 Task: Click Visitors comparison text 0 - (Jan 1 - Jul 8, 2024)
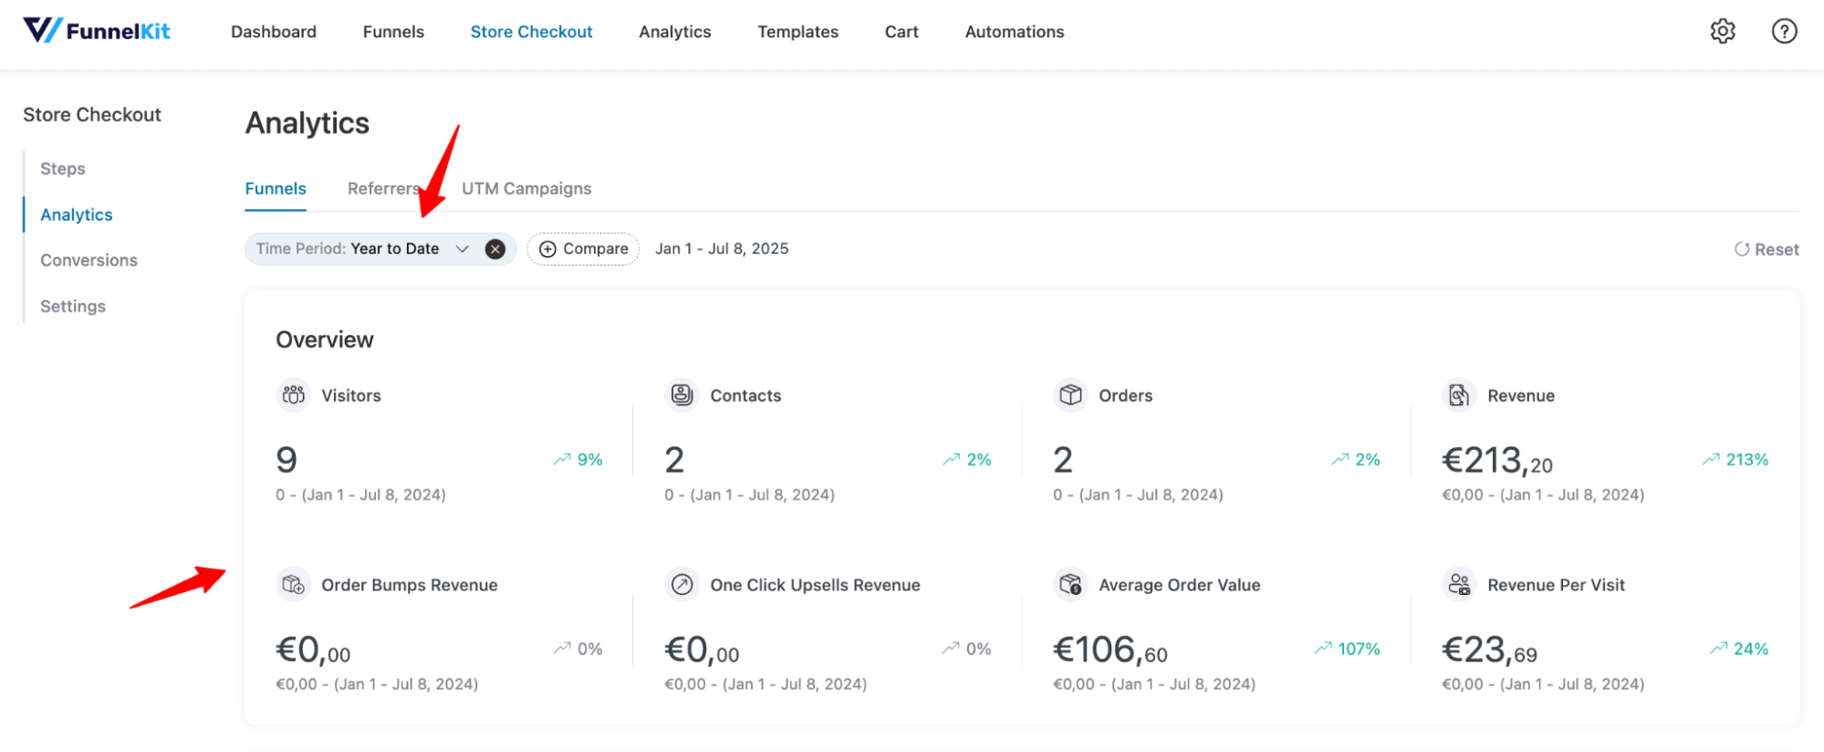click(361, 495)
